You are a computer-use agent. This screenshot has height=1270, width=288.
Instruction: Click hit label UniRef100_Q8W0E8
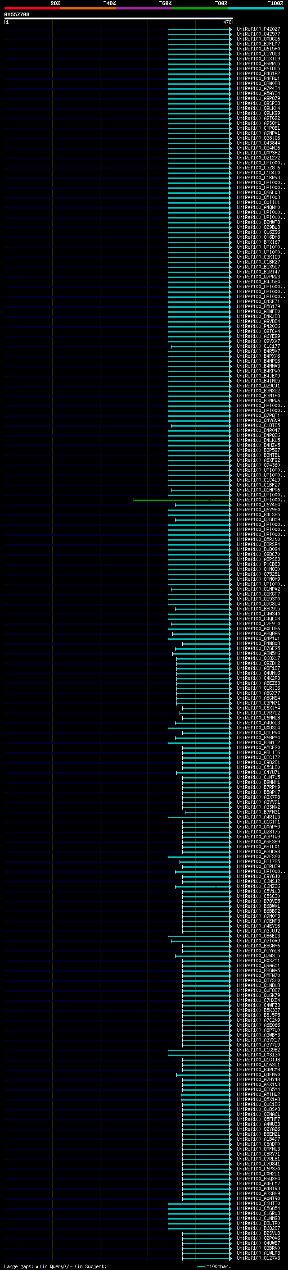tap(258, 83)
